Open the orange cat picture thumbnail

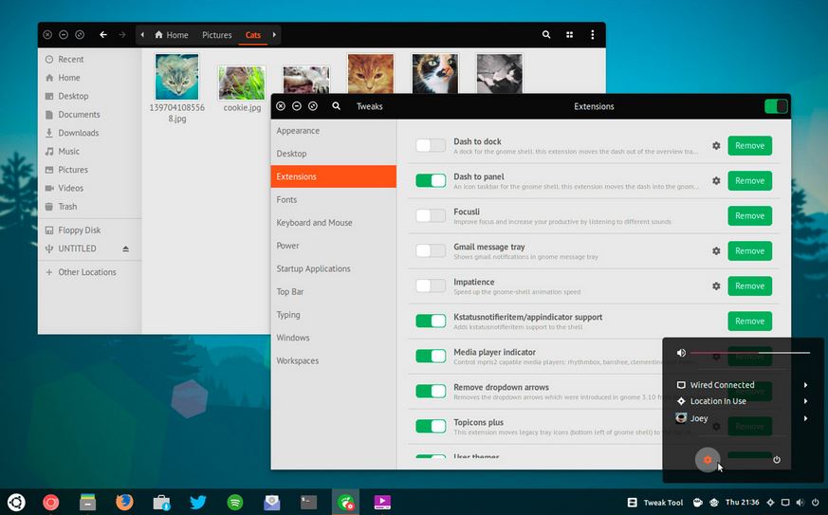[371, 73]
